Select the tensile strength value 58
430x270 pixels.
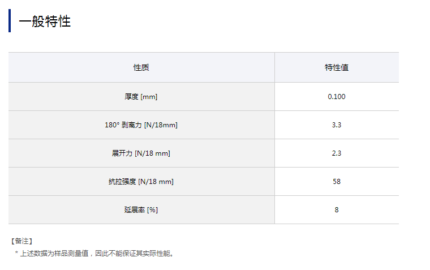click(336, 182)
